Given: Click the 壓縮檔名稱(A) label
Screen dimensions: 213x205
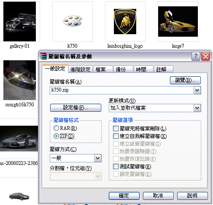Looking at the screenshot, I should [x=66, y=82].
